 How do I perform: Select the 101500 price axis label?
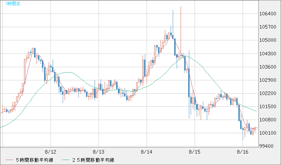pos(268,106)
